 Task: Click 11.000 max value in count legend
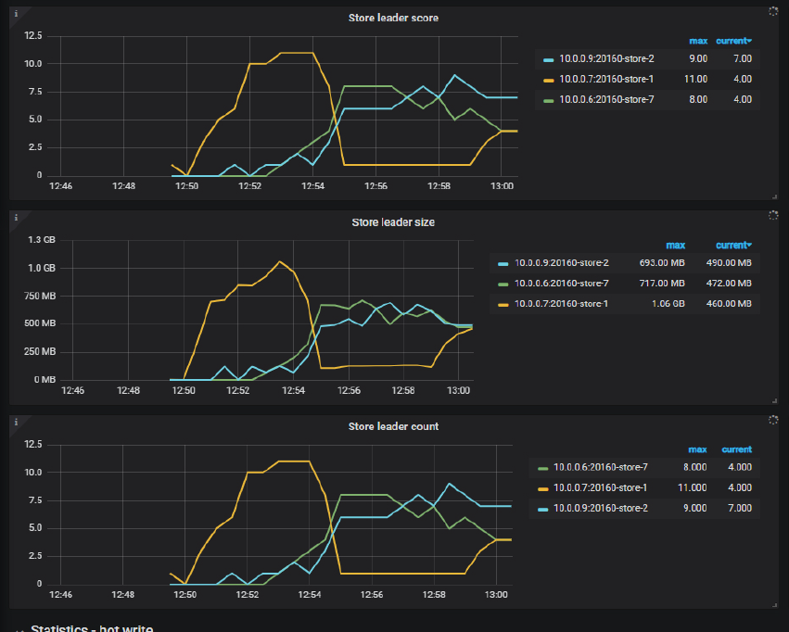(x=693, y=487)
